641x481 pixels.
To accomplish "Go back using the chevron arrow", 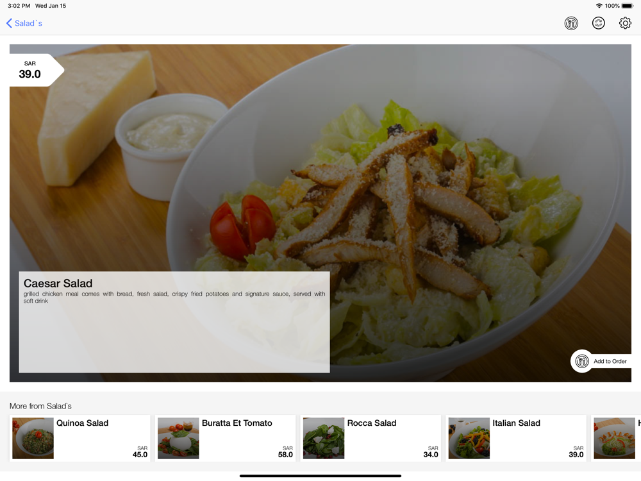I will point(9,23).
